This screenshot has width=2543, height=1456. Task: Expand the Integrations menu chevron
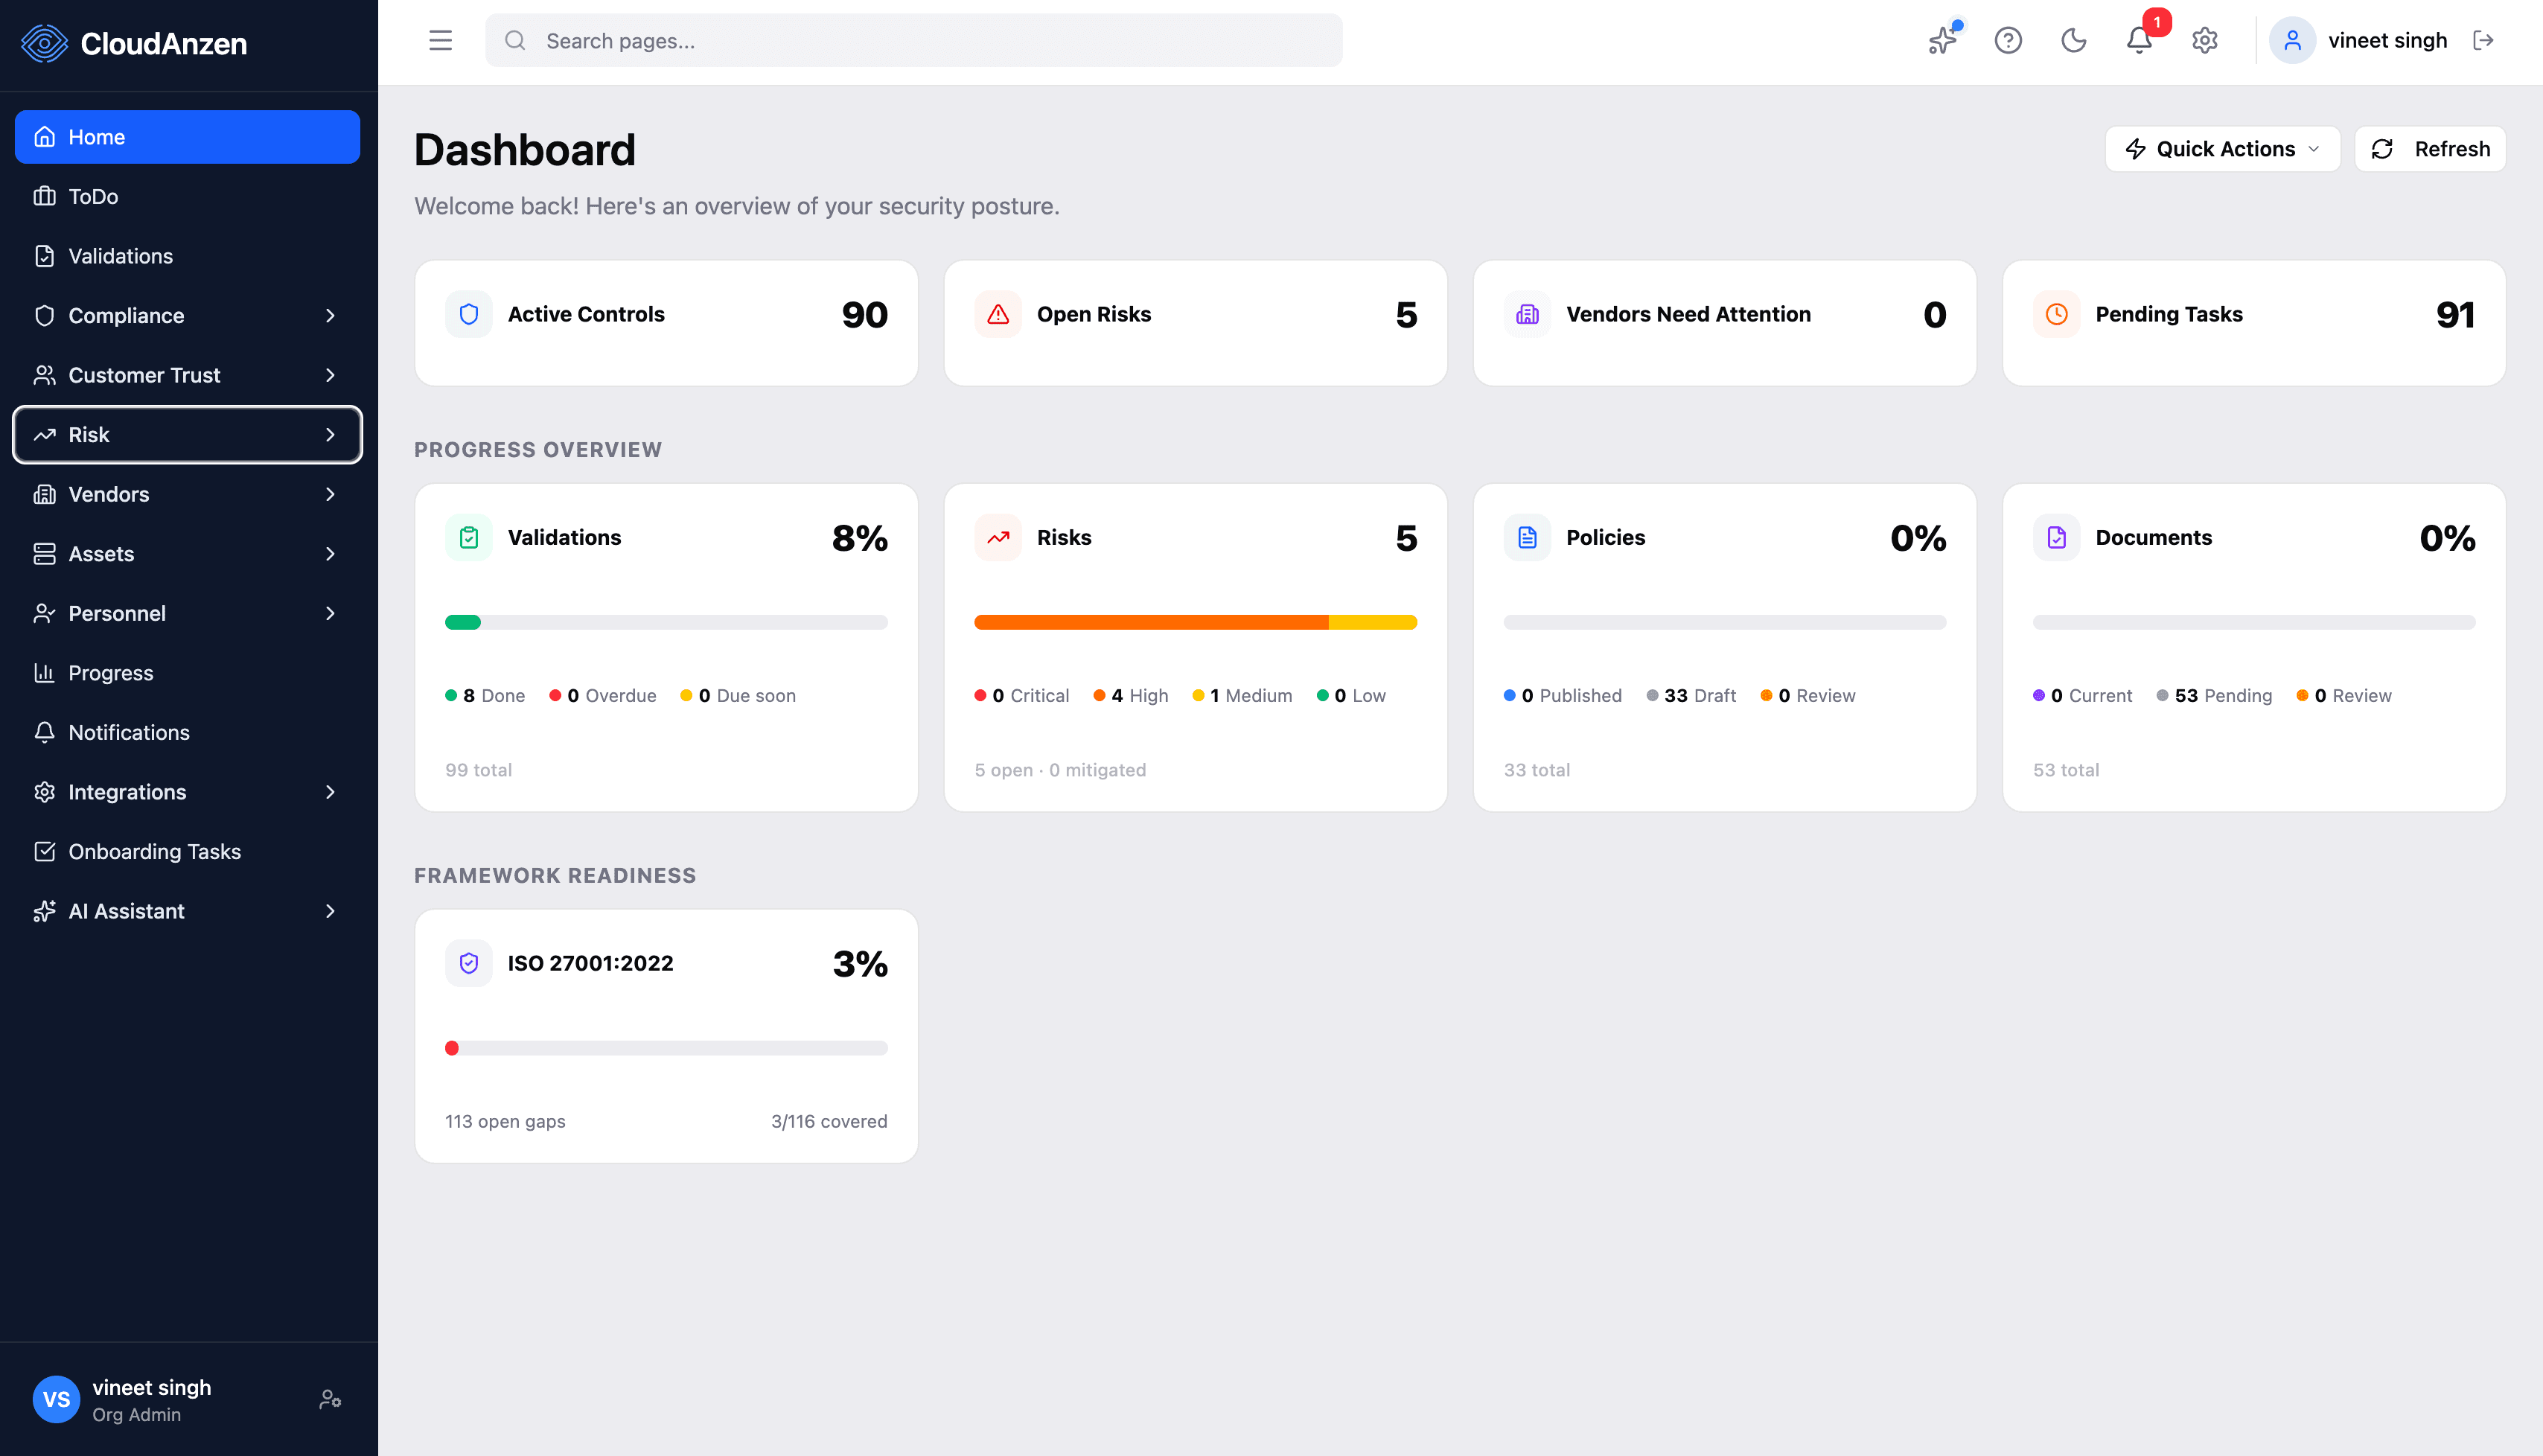point(330,792)
